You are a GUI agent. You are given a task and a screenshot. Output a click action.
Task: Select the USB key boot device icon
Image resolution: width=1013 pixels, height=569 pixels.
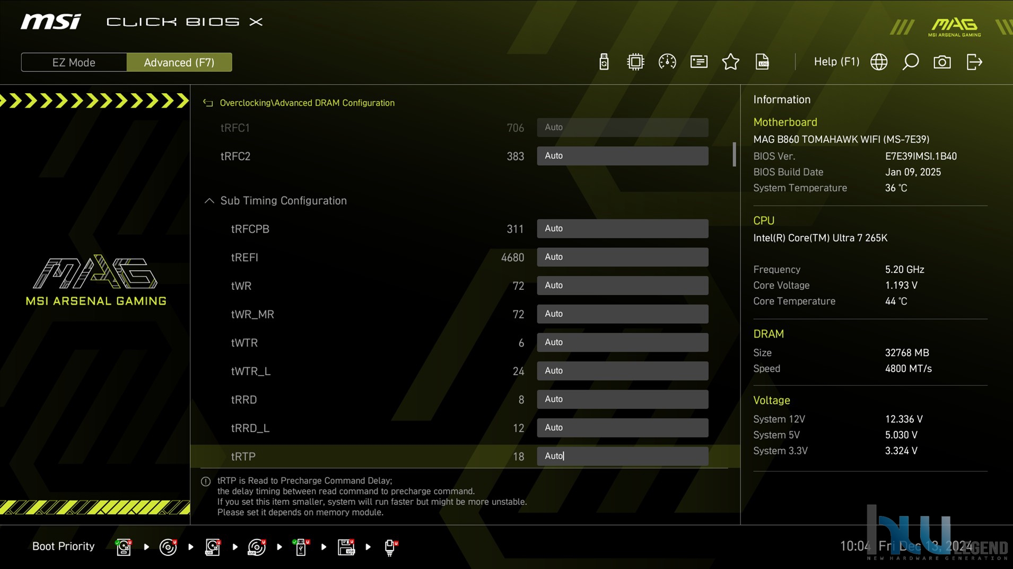click(x=301, y=547)
